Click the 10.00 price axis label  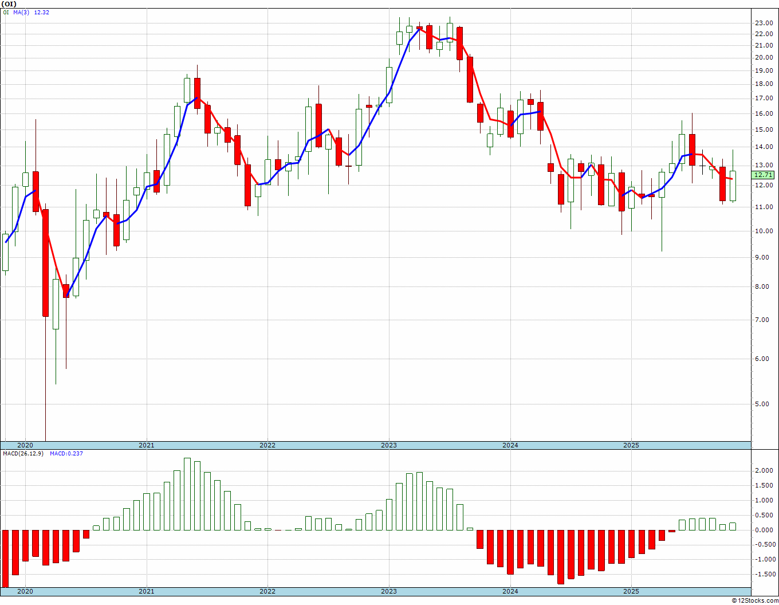[x=763, y=231]
